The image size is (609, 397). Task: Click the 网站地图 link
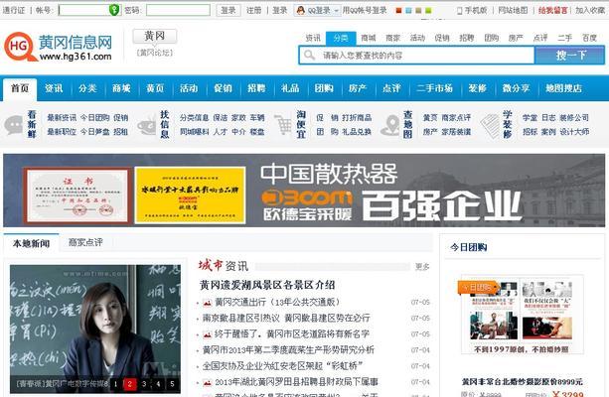[513, 11]
